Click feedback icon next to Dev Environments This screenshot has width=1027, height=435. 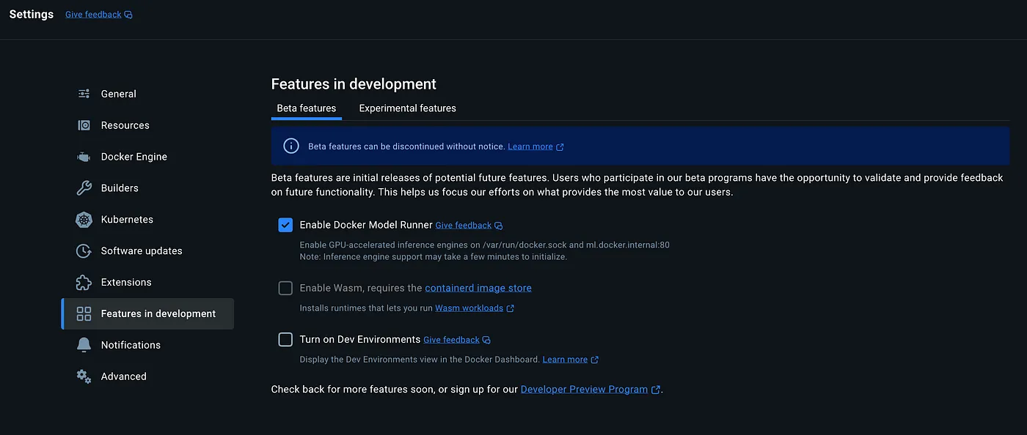[x=486, y=340]
